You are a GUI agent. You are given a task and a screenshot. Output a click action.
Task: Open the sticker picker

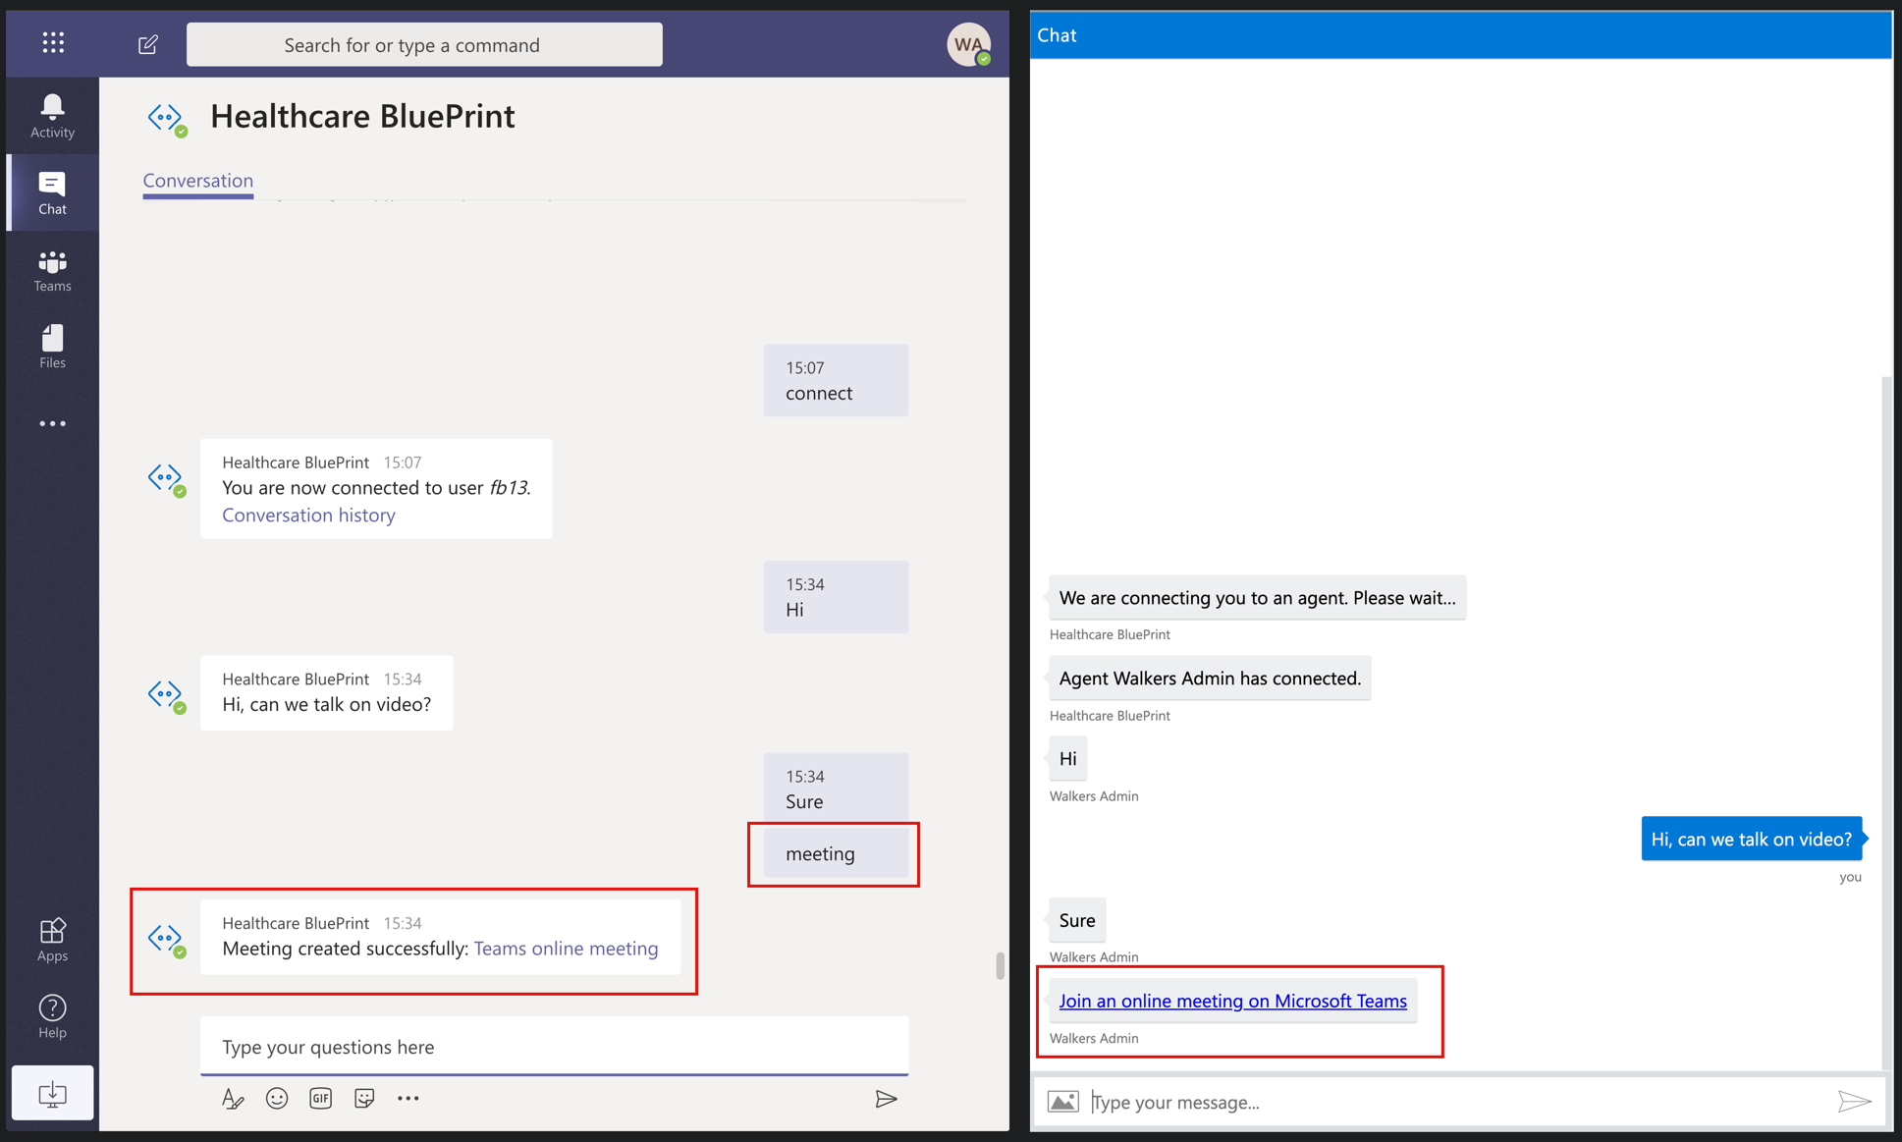(364, 1099)
